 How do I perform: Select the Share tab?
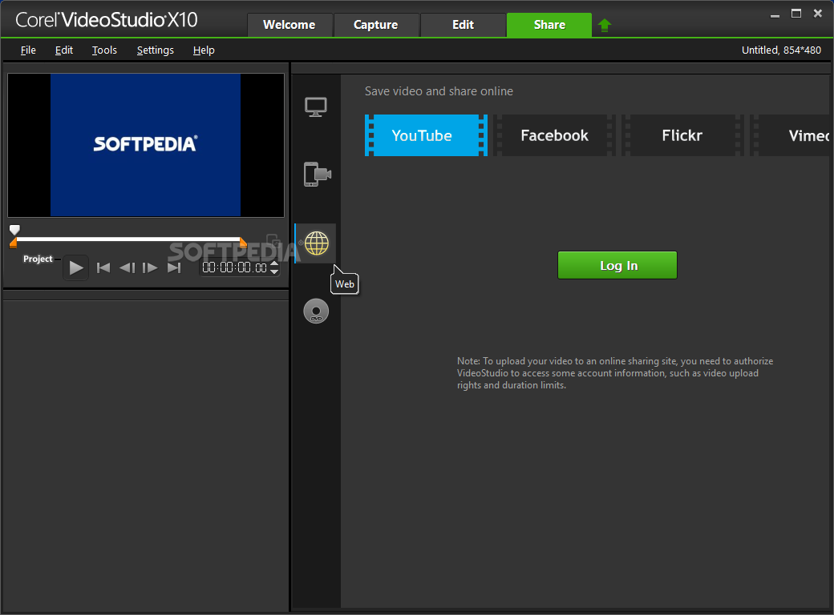click(549, 25)
